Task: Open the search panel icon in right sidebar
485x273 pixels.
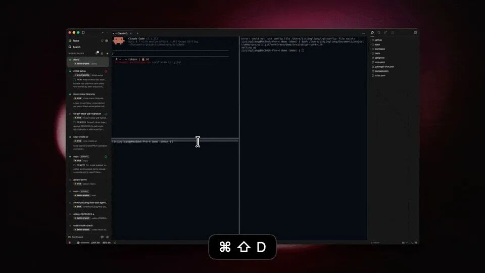Action: coord(379,32)
